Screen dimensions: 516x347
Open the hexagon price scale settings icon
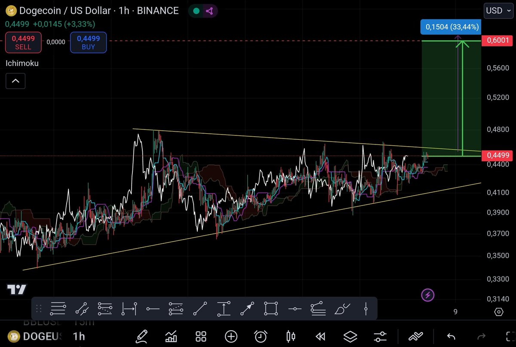click(499, 312)
